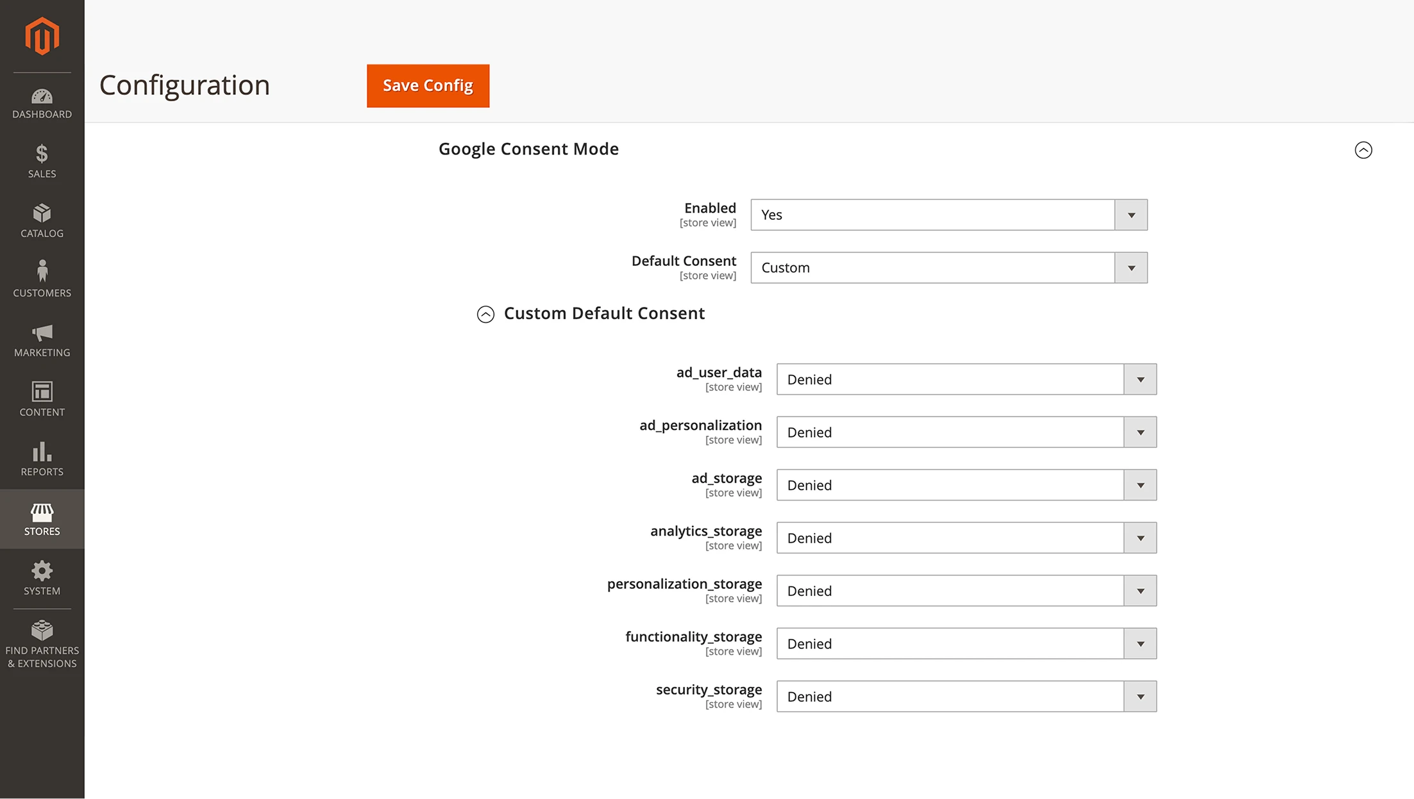Open the Enabled dropdown
Screen dimensions: 1414x799
click(1131, 215)
